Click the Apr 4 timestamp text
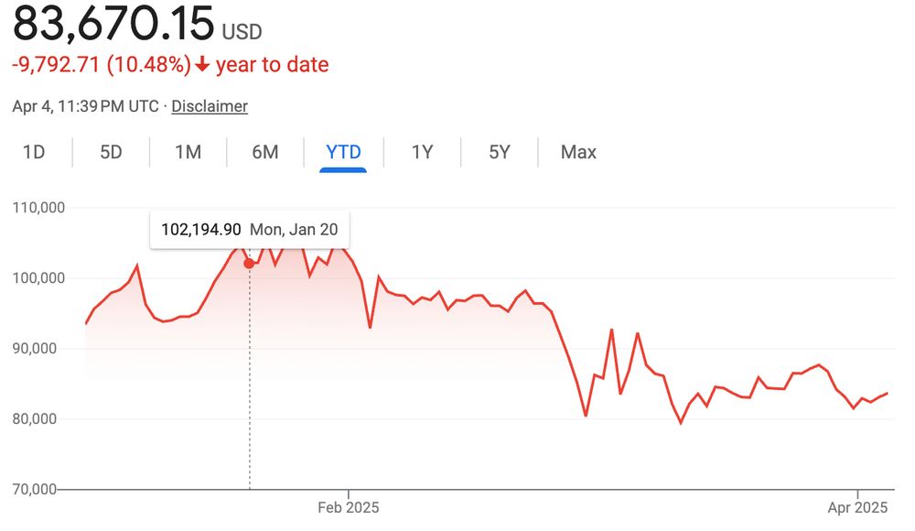 click(85, 106)
